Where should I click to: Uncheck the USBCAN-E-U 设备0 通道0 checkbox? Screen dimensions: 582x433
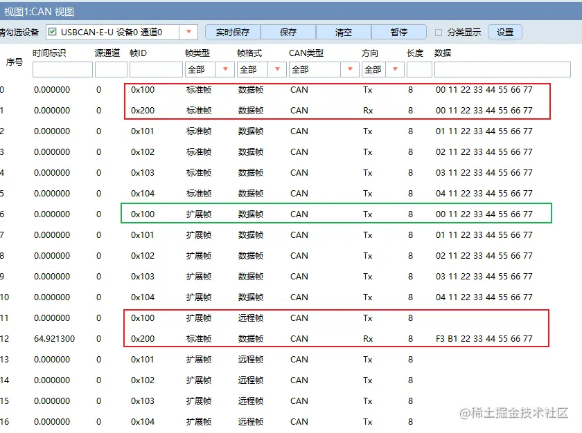coord(53,32)
